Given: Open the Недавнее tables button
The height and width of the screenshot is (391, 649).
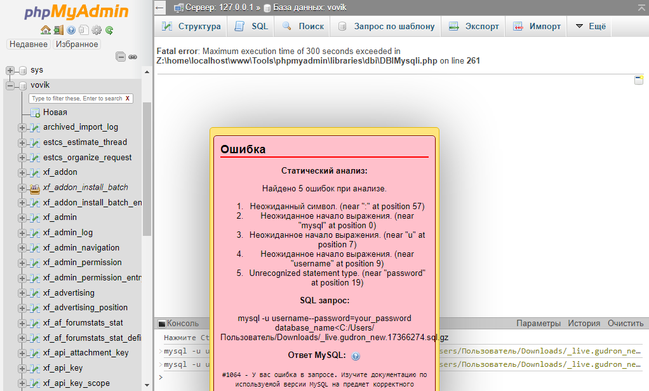Looking at the screenshot, I should pos(29,45).
